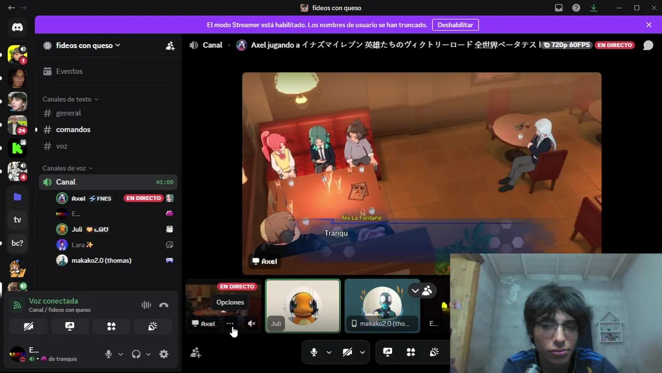The height and width of the screenshot is (373, 662).
Task: Collapse the Canales de texto category
Action: point(70,99)
